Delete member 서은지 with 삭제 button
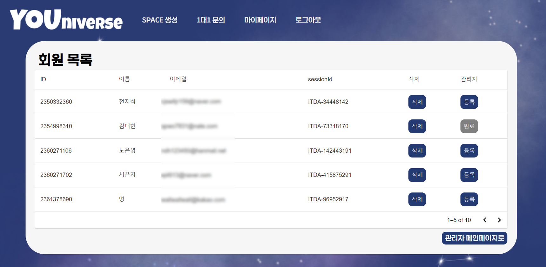Screen dimensions: 546x267 (x=417, y=175)
